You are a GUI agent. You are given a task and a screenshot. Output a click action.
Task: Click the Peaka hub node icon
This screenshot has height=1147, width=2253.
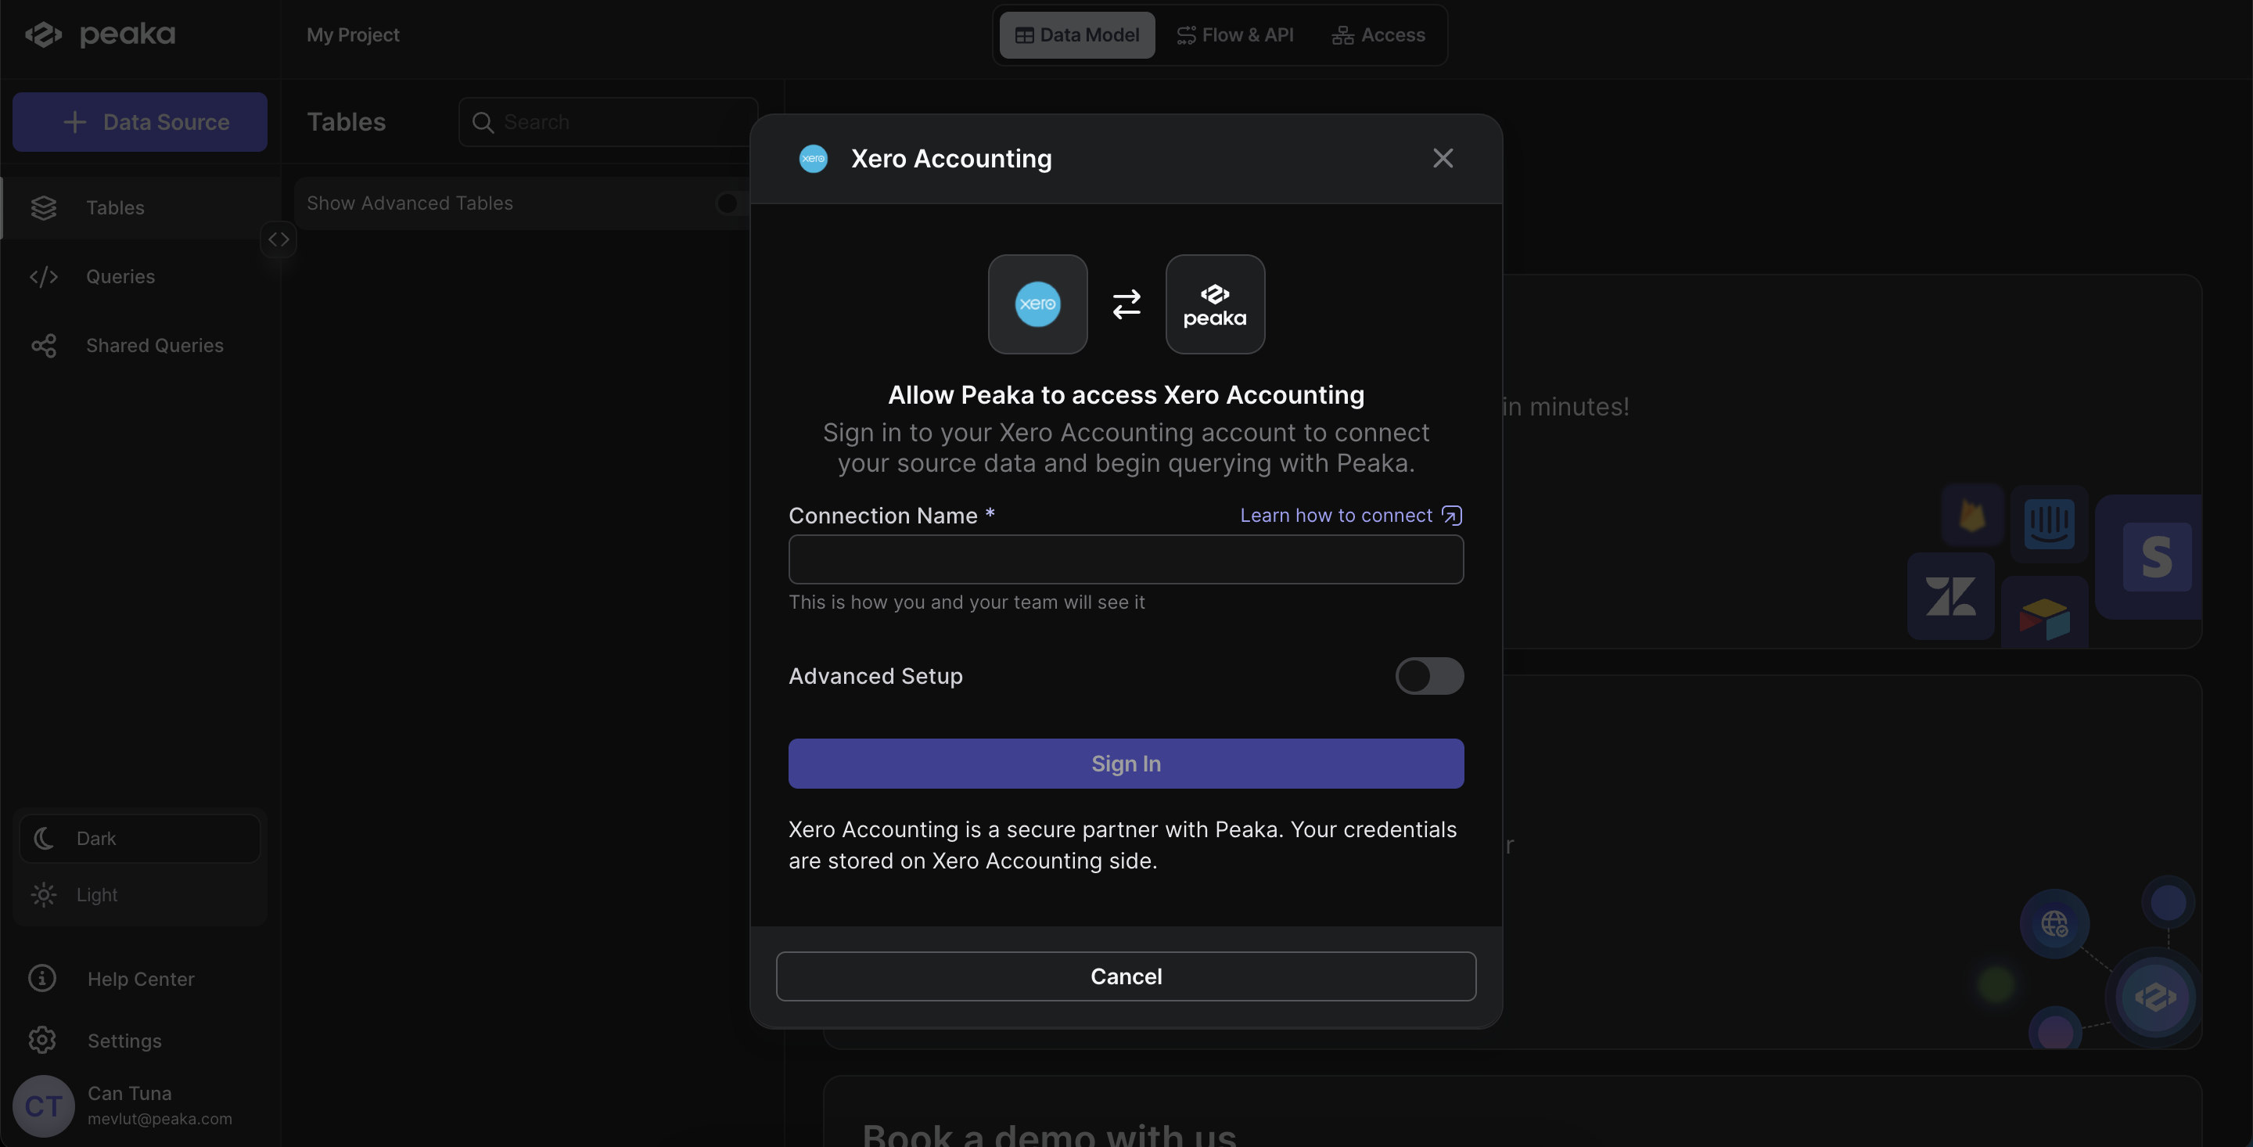pos(2155,996)
